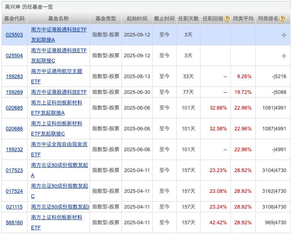The image size is (292, 236).
Task: Open 南方中证港股通科技ETF发起联接C name link
Action: (59, 56)
